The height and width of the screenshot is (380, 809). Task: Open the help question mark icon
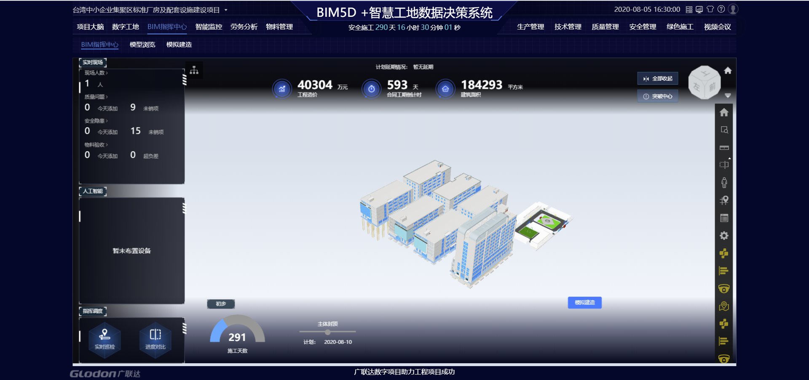click(x=721, y=9)
